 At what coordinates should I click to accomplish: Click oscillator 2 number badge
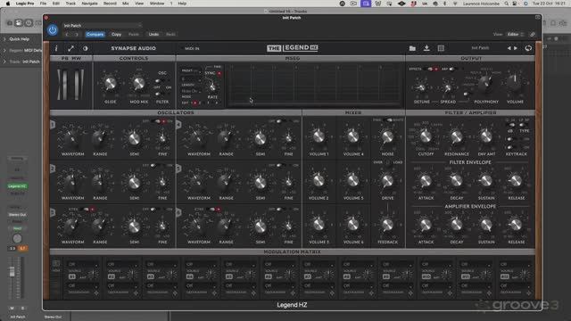tap(53, 169)
